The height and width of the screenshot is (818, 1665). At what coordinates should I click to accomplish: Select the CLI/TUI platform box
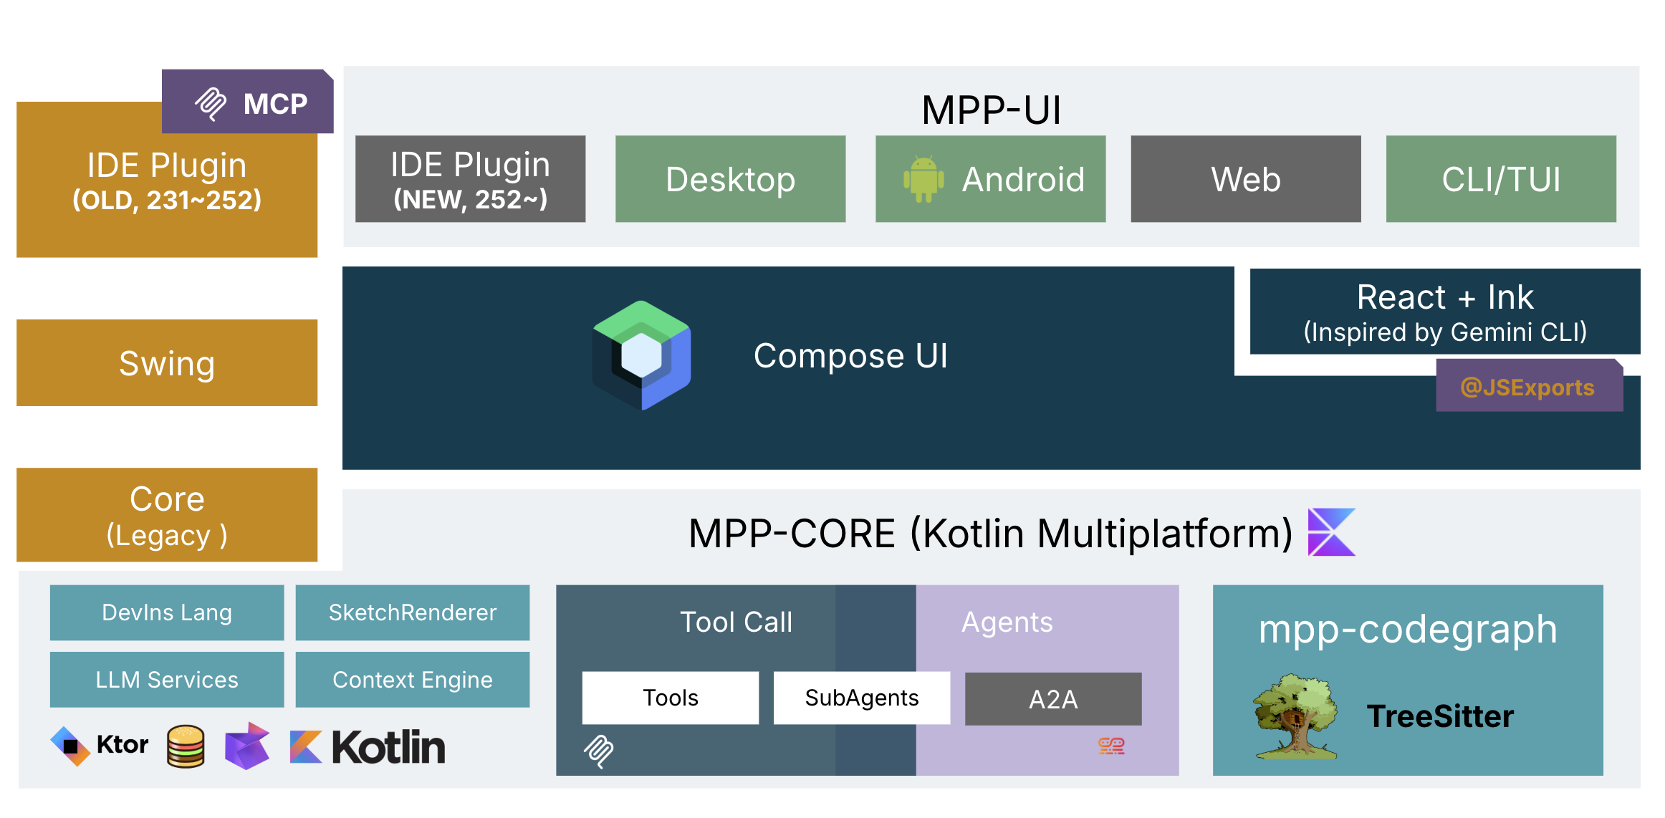pos(1500,179)
